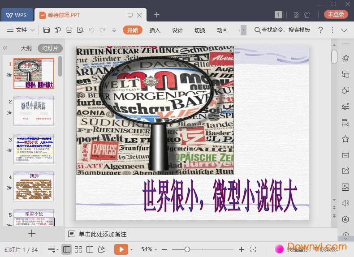Click the slide panel scrollbar thumb
Screen dimensions: 354x257
[x=60, y=66]
